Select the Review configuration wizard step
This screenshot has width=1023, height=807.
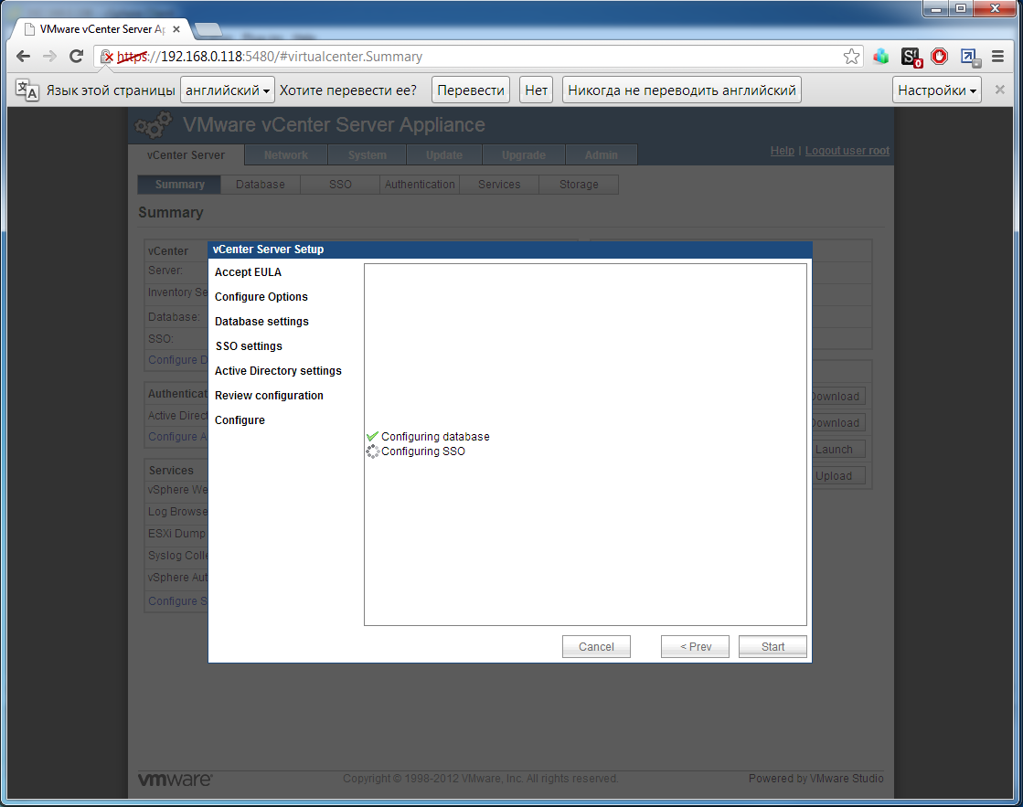tap(269, 396)
